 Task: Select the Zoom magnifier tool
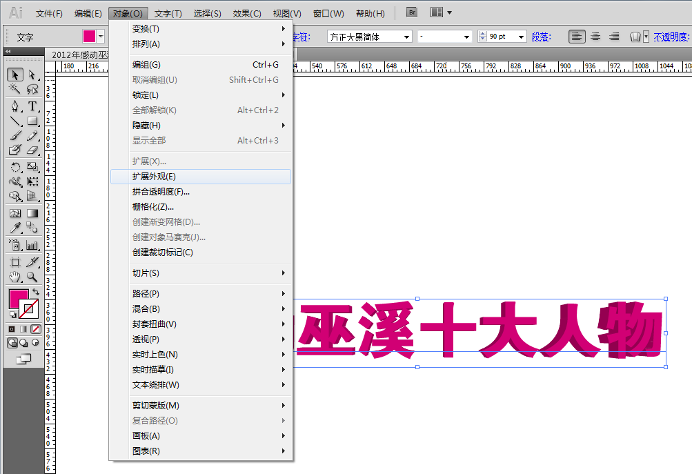coord(32,277)
